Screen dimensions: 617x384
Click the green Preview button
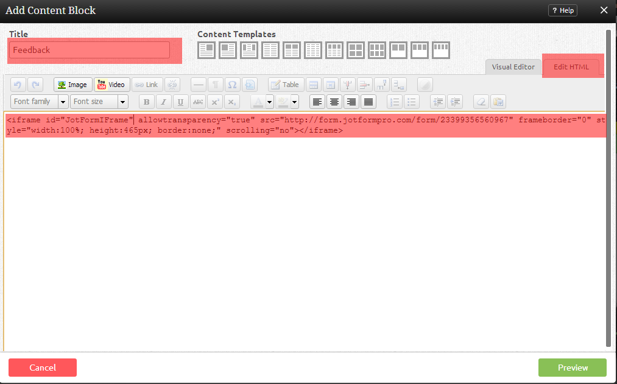[573, 368]
